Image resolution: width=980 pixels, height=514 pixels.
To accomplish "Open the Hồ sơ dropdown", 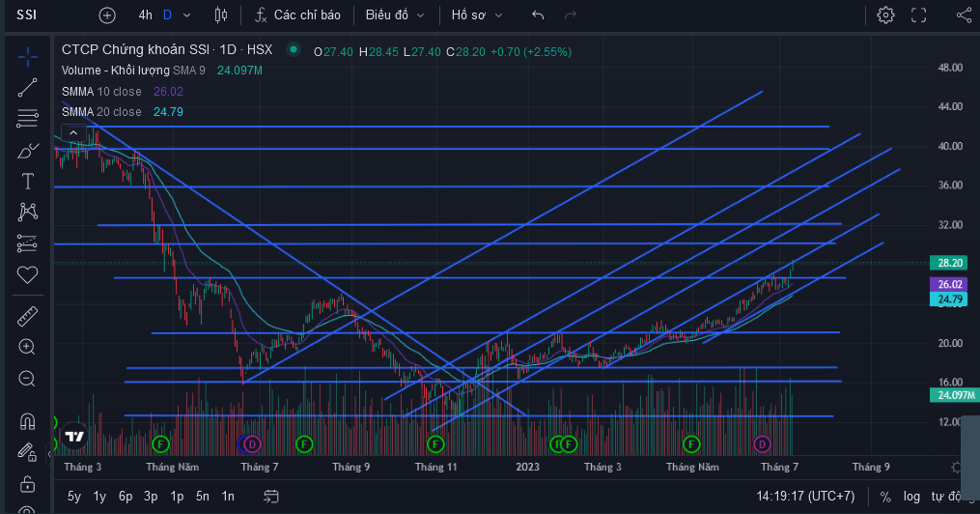I will click(477, 15).
